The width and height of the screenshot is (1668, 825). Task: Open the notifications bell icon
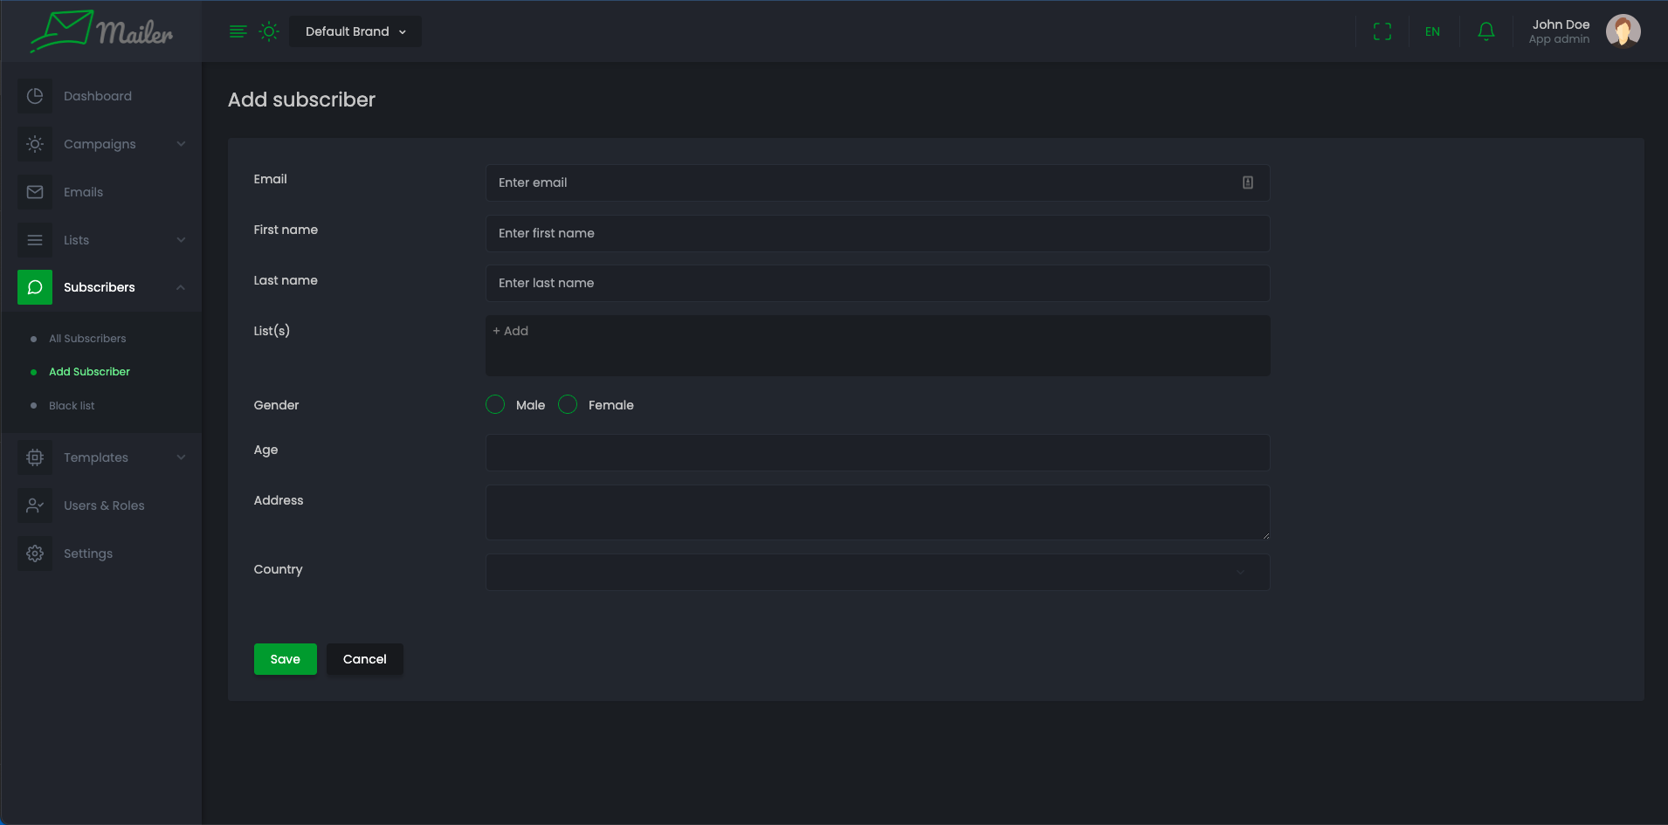1485,31
